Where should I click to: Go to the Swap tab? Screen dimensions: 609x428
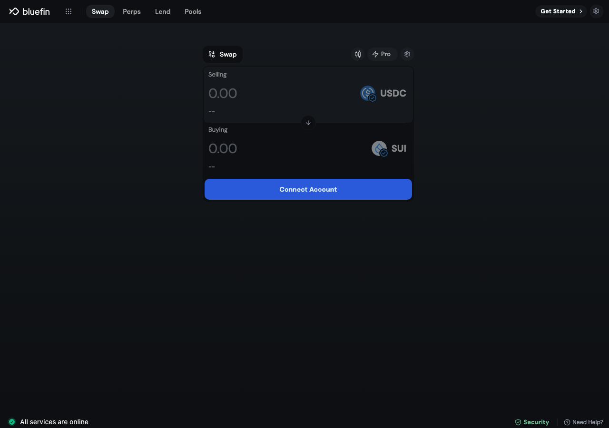[x=100, y=11]
